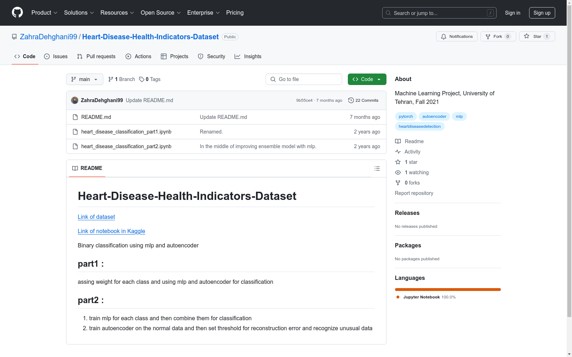
Task: View the 22 Commits history
Action: [x=363, y=100]
